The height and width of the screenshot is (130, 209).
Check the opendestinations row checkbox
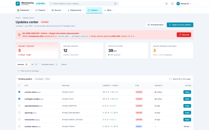19,106
